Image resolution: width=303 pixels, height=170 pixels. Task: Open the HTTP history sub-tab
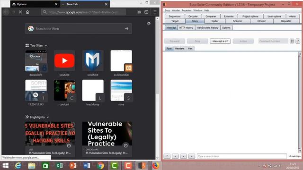pyautogui.click(x=186, y=28)
